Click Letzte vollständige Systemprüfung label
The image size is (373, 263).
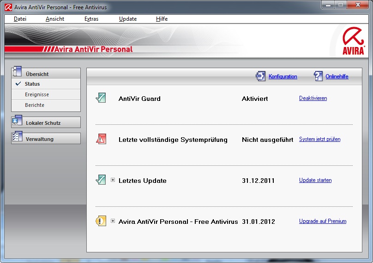pyautogui.click(x=173, y=140)
